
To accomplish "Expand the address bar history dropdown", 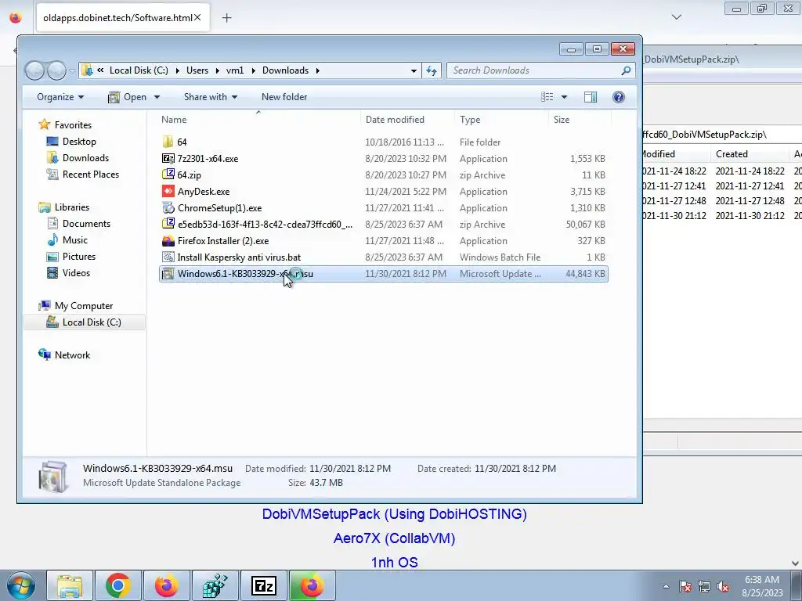I will click(x=414, y=70).
